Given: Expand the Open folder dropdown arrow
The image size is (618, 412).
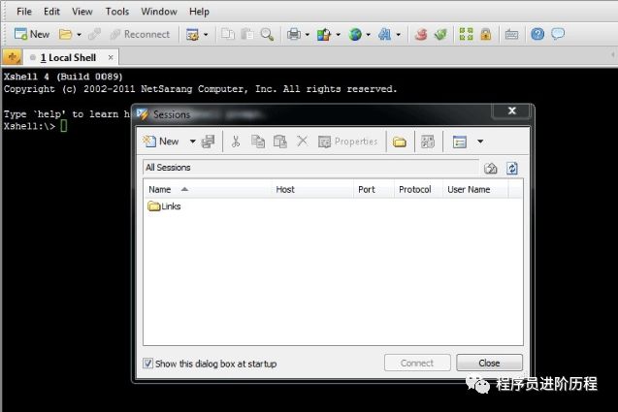Looking at the screenshot, I should click(79, 35).
